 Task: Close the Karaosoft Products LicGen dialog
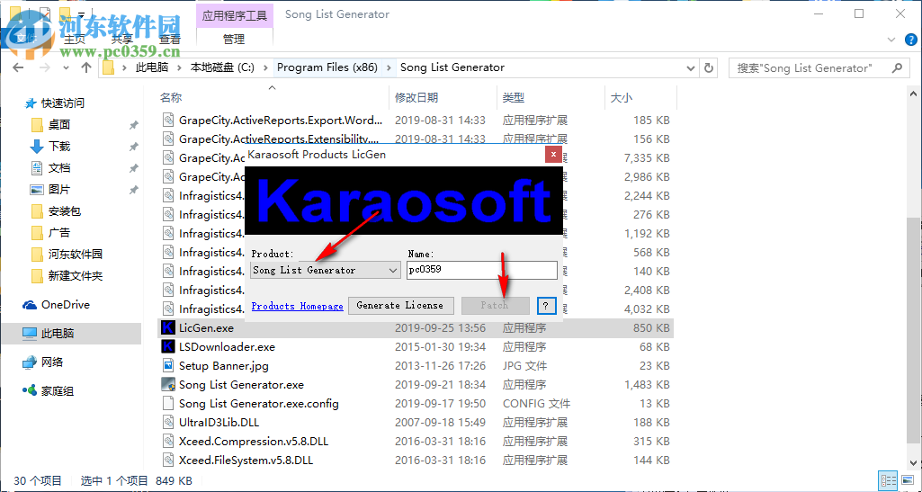[x=552, y=155]
